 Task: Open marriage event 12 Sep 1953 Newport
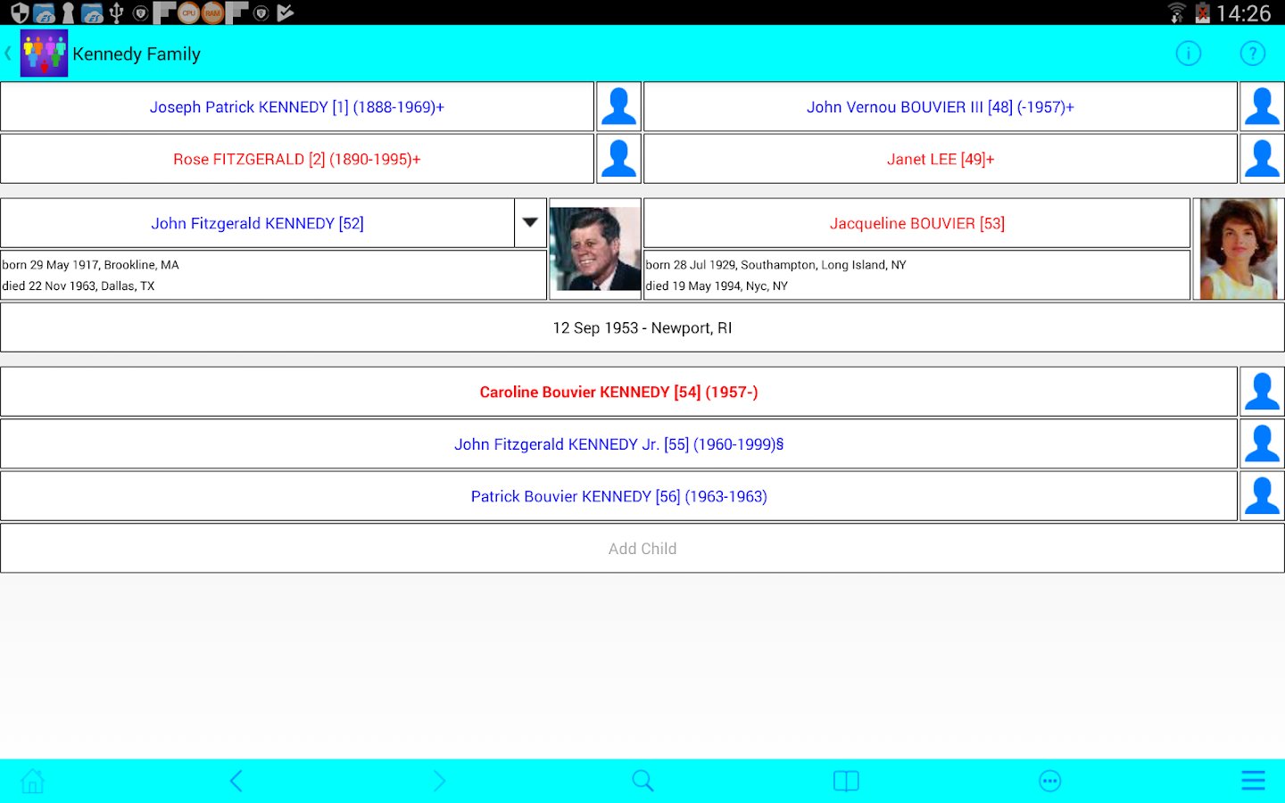(642, 327)
